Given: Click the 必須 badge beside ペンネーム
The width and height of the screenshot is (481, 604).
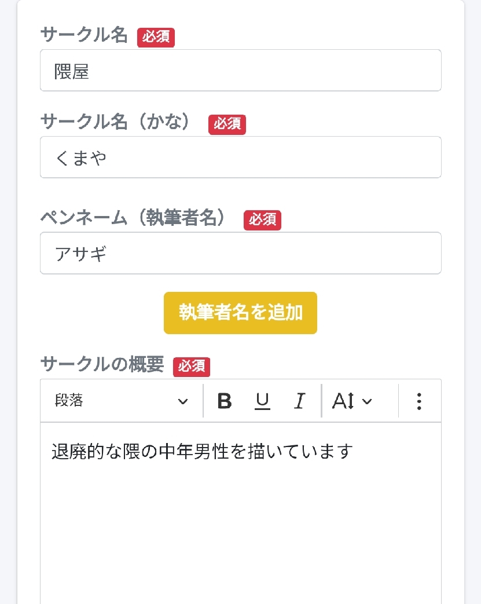Looking at the screenshot, I should [x=262, y=220].
